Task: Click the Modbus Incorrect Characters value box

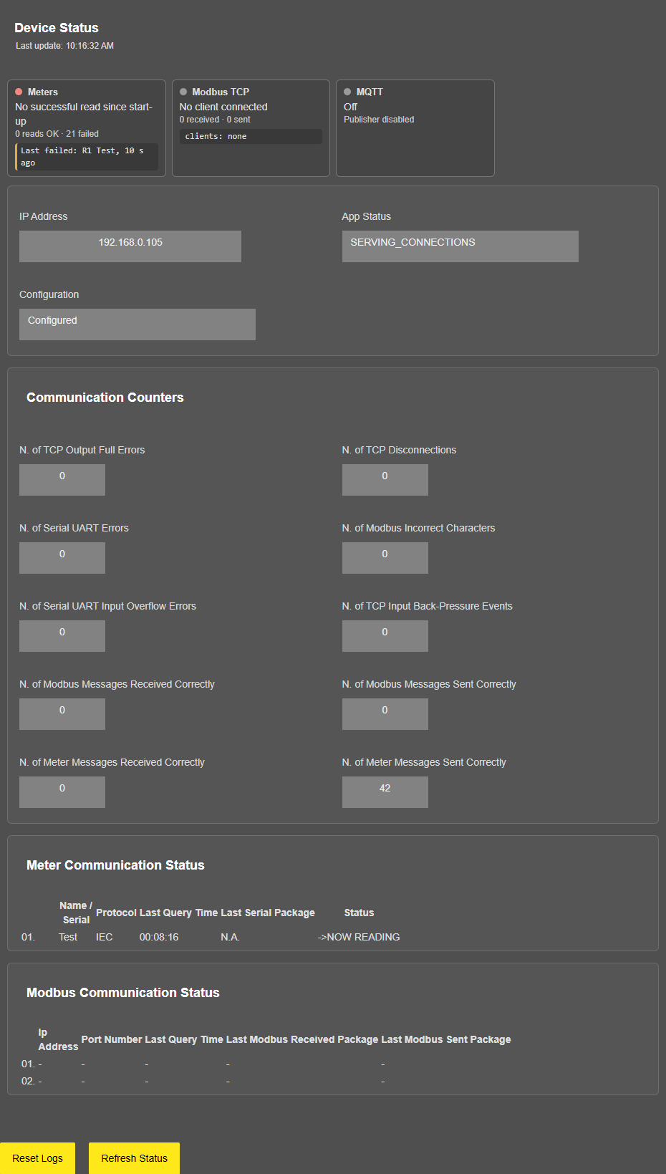Action: tap(385, 558)
